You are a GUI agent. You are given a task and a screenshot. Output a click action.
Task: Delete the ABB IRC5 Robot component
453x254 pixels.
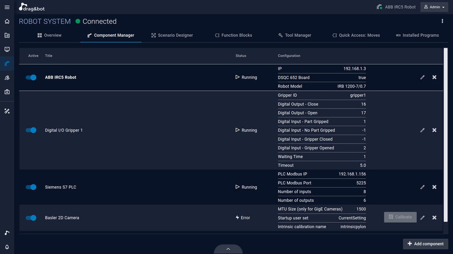[434, 77]
